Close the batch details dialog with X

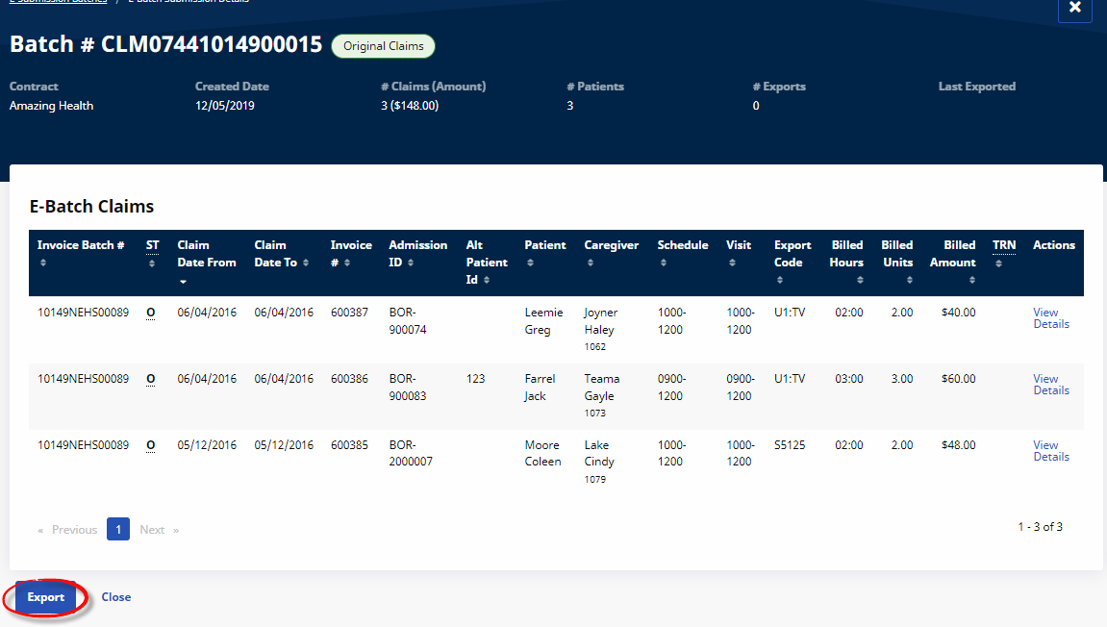[1074, 8]
